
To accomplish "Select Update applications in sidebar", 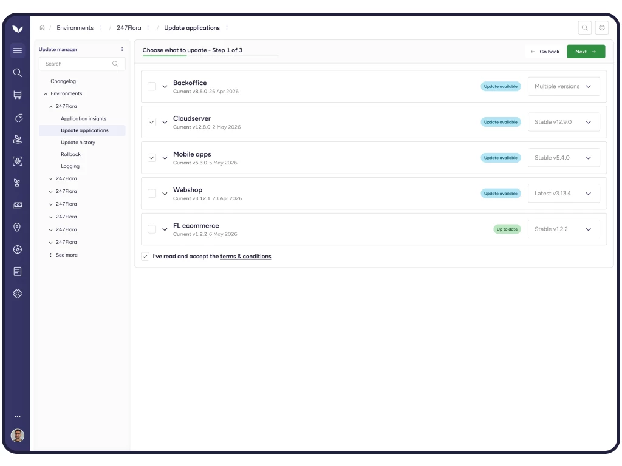I will 82,130.
